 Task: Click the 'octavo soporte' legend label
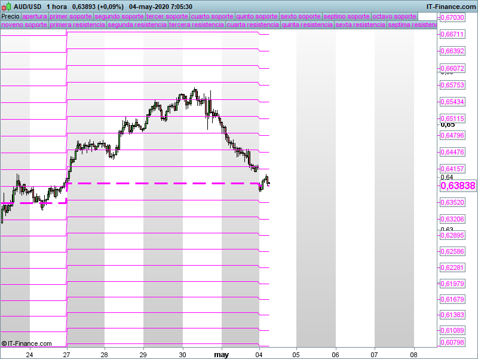394,16
